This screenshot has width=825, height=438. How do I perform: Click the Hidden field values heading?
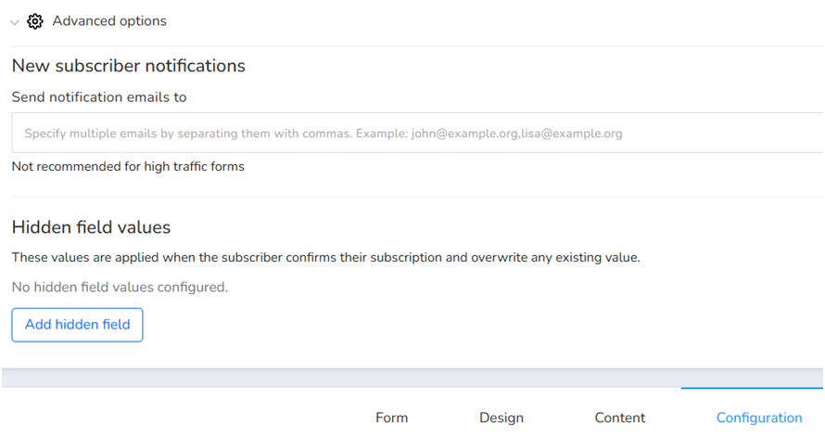[x=91, y=227]
